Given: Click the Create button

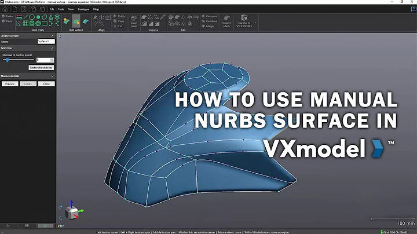Looking at the screenshot, I should click(x=28, y=84).
